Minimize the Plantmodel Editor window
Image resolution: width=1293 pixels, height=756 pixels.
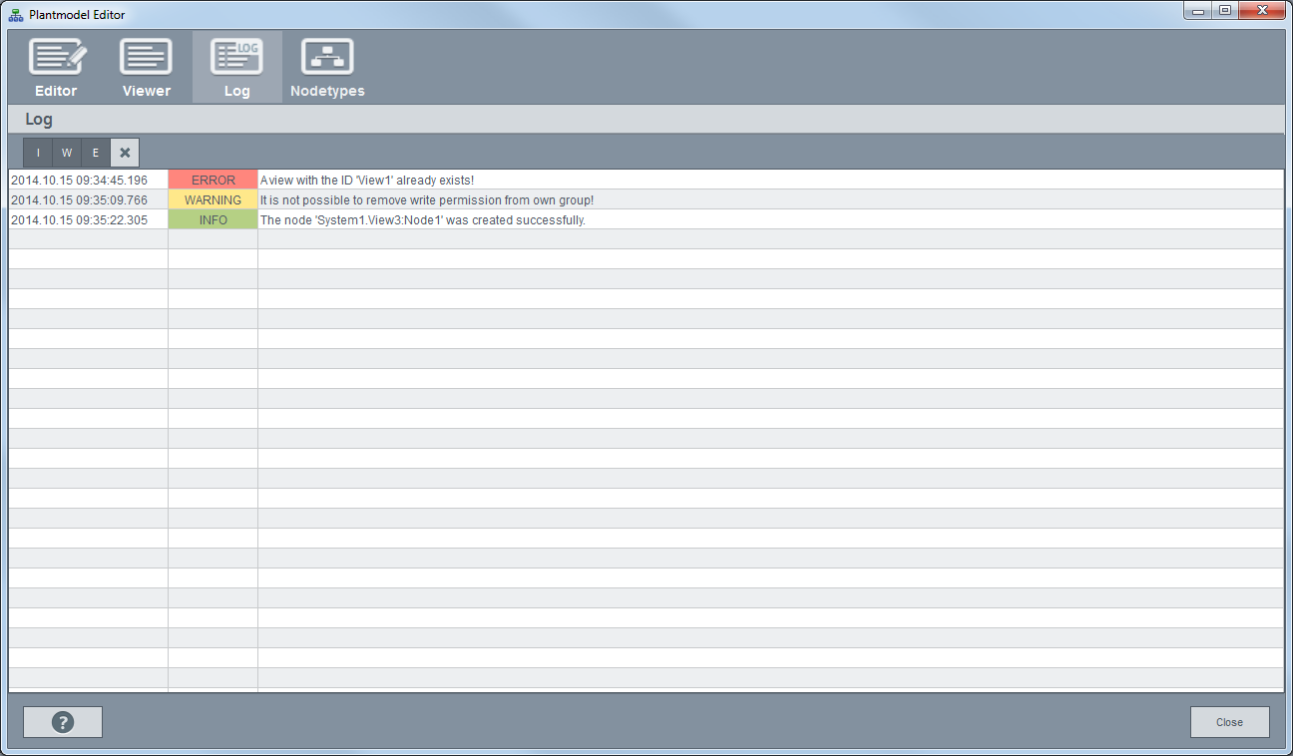(x=1197, y=11)
